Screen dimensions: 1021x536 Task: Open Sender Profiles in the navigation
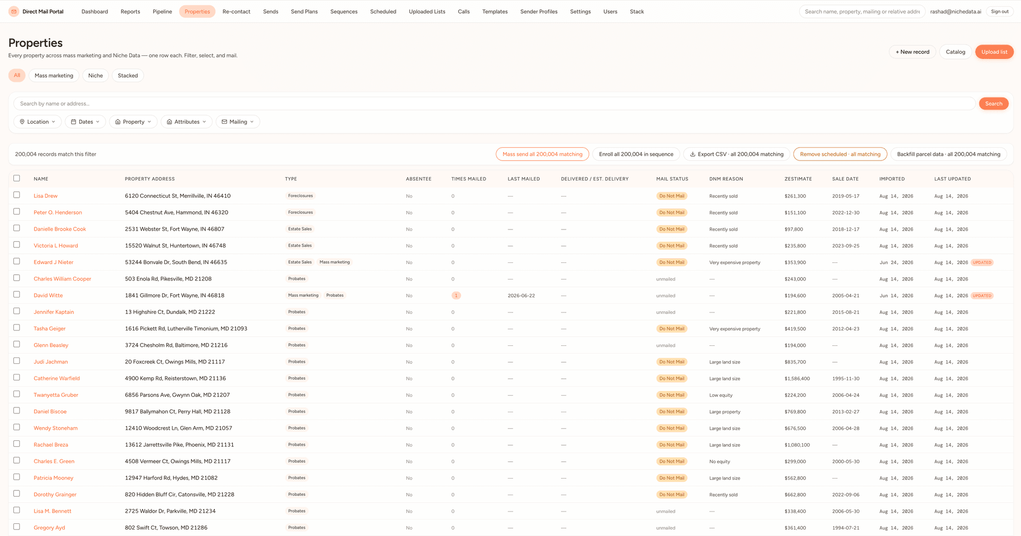click(539, 11)
